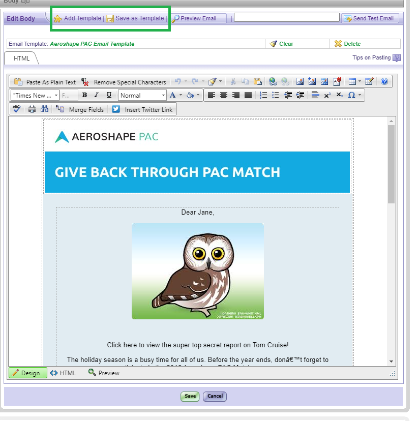Expand the insert table dropdown arrow
This screenshot has height=421, width=419.
pos(360,81)
